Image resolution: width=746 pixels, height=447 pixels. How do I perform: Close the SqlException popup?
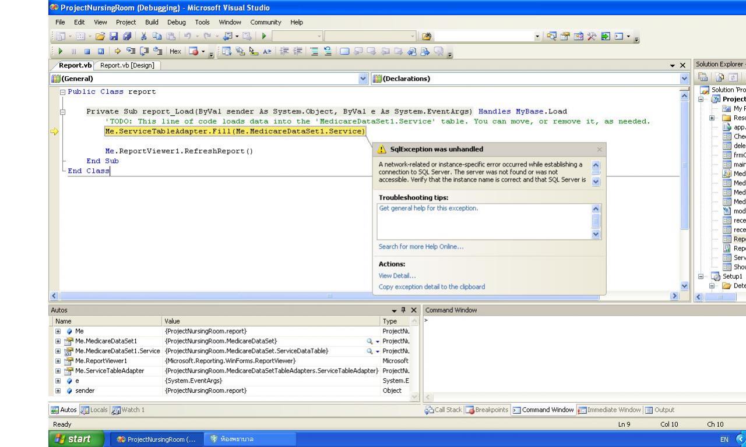pyautogui.click(x=599, y=150)
